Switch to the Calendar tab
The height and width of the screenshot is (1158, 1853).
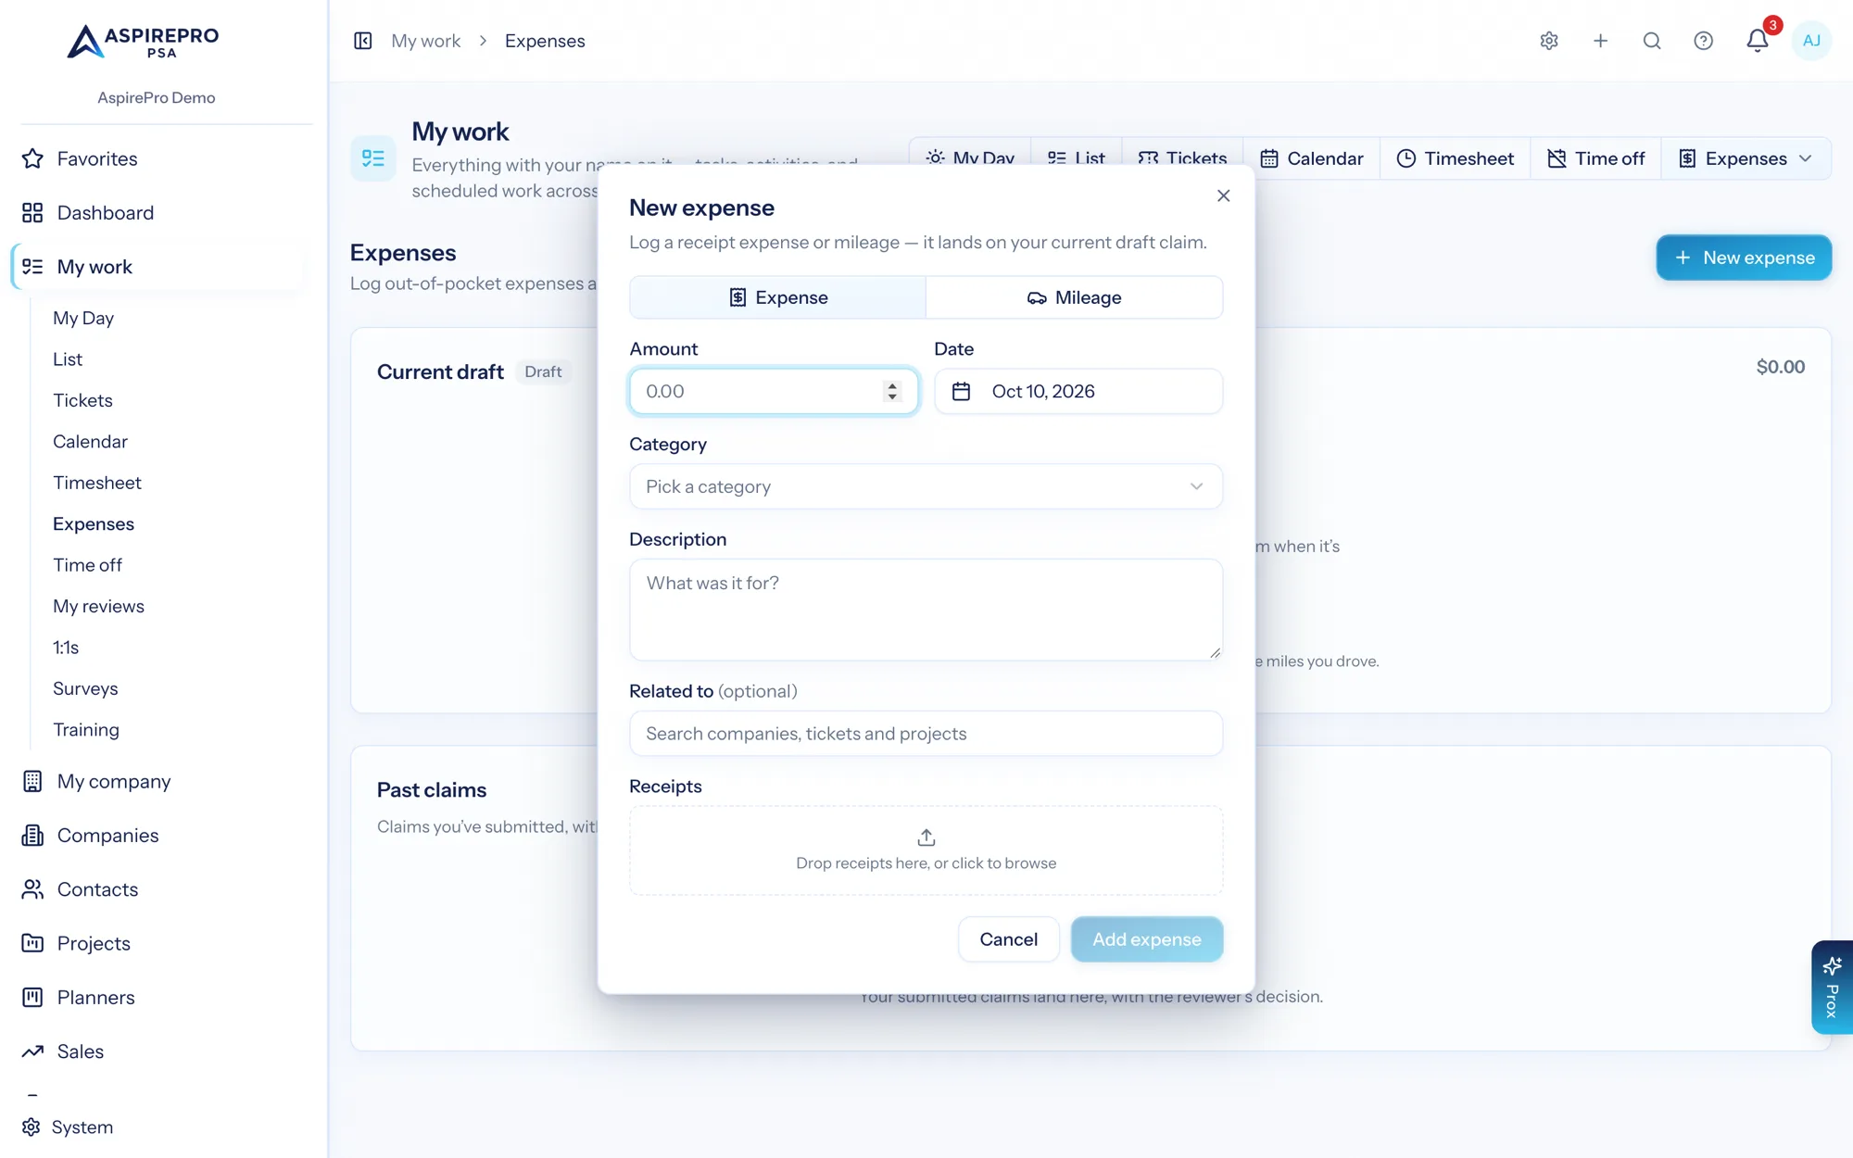1311,158
